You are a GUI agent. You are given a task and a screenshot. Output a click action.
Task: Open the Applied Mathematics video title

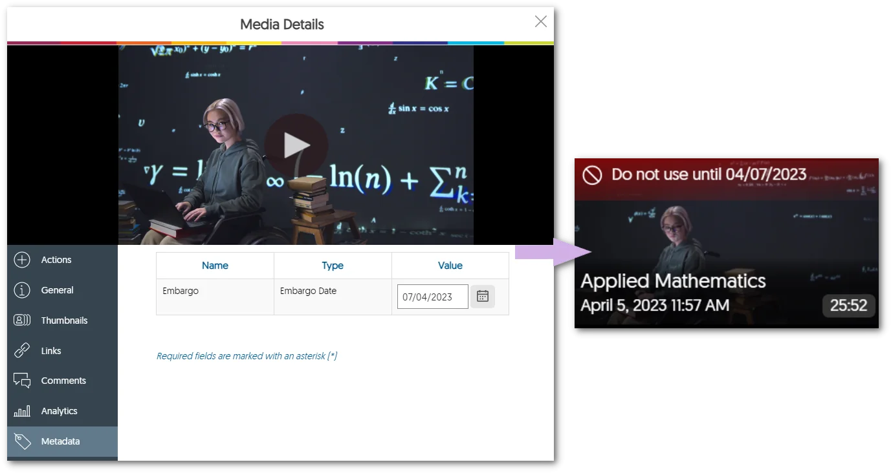tap(673, 281)
